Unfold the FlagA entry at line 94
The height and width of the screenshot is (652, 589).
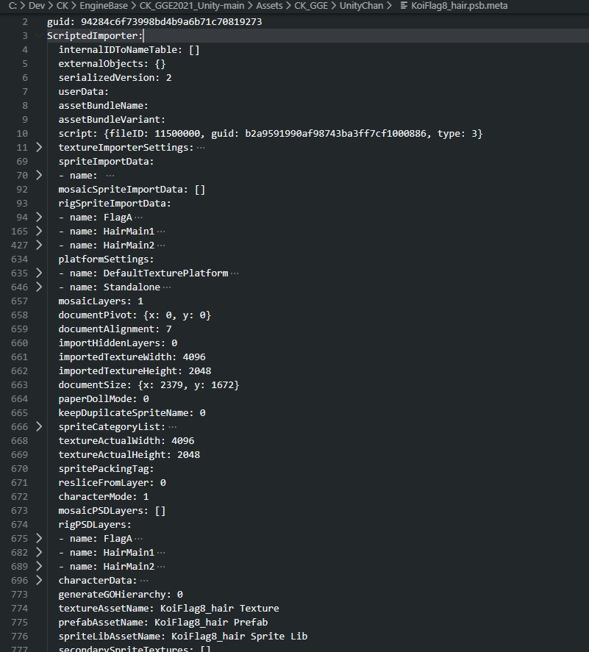39,218
